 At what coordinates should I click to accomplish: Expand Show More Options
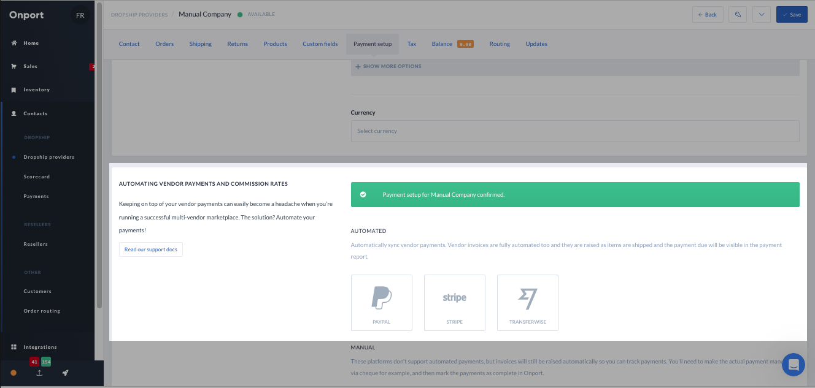(x=388, y=66)
